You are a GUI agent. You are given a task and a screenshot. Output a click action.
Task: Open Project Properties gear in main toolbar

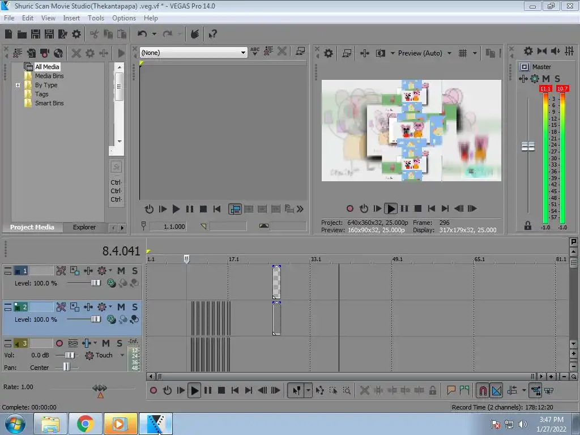tap(76, 35)
